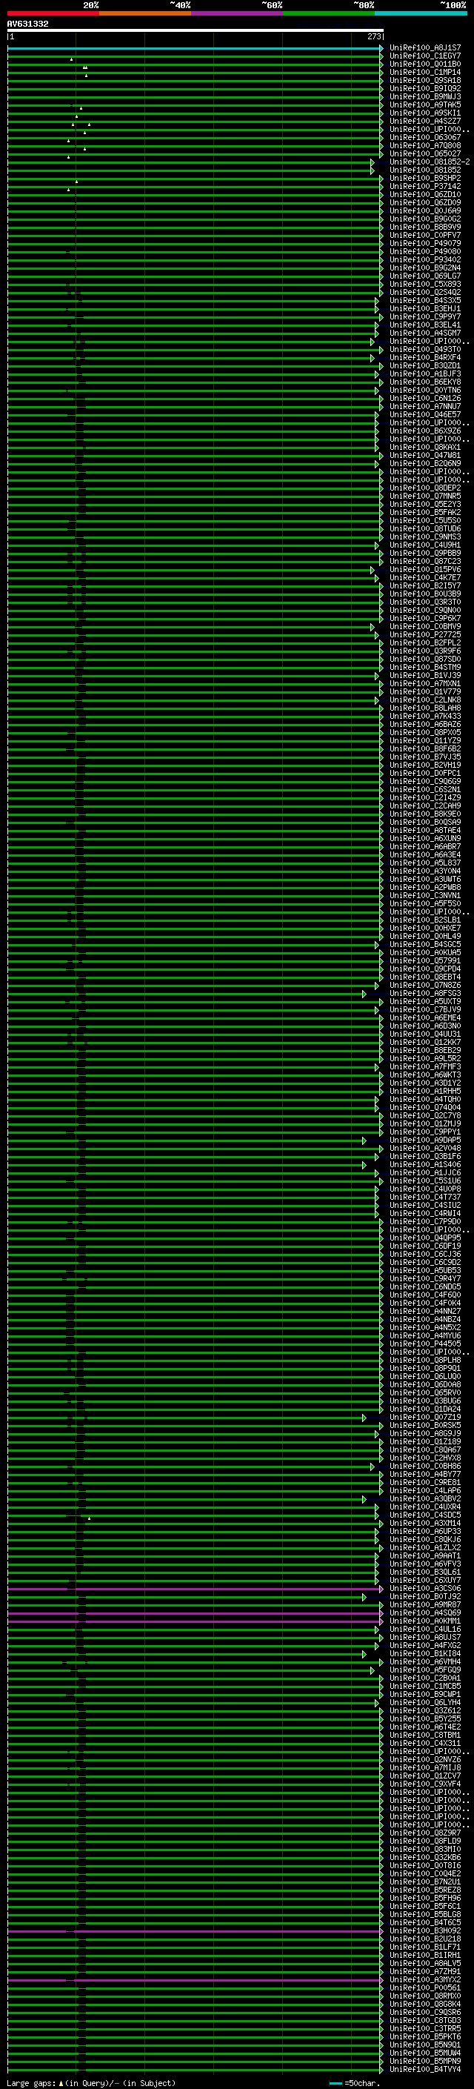Select entry UniRef100_P44505
The height and width of the screenshot is (2089, 474).
point(425,1344)
